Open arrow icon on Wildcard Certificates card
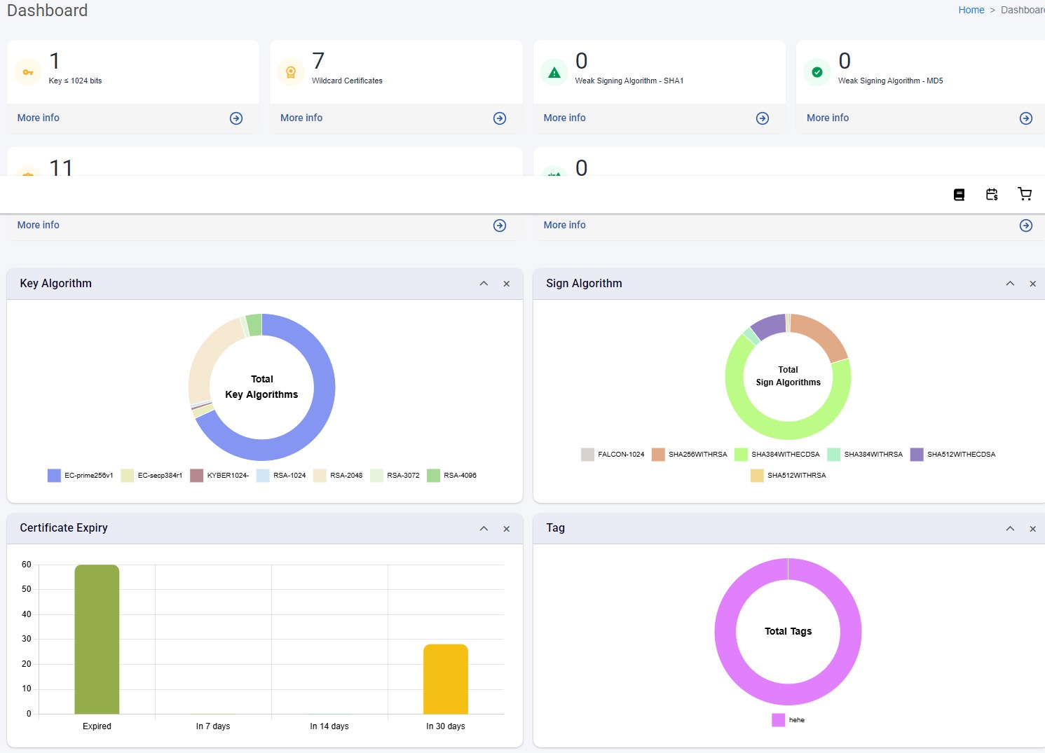This screenshot has height=753, width=1045. pos(500,118)
